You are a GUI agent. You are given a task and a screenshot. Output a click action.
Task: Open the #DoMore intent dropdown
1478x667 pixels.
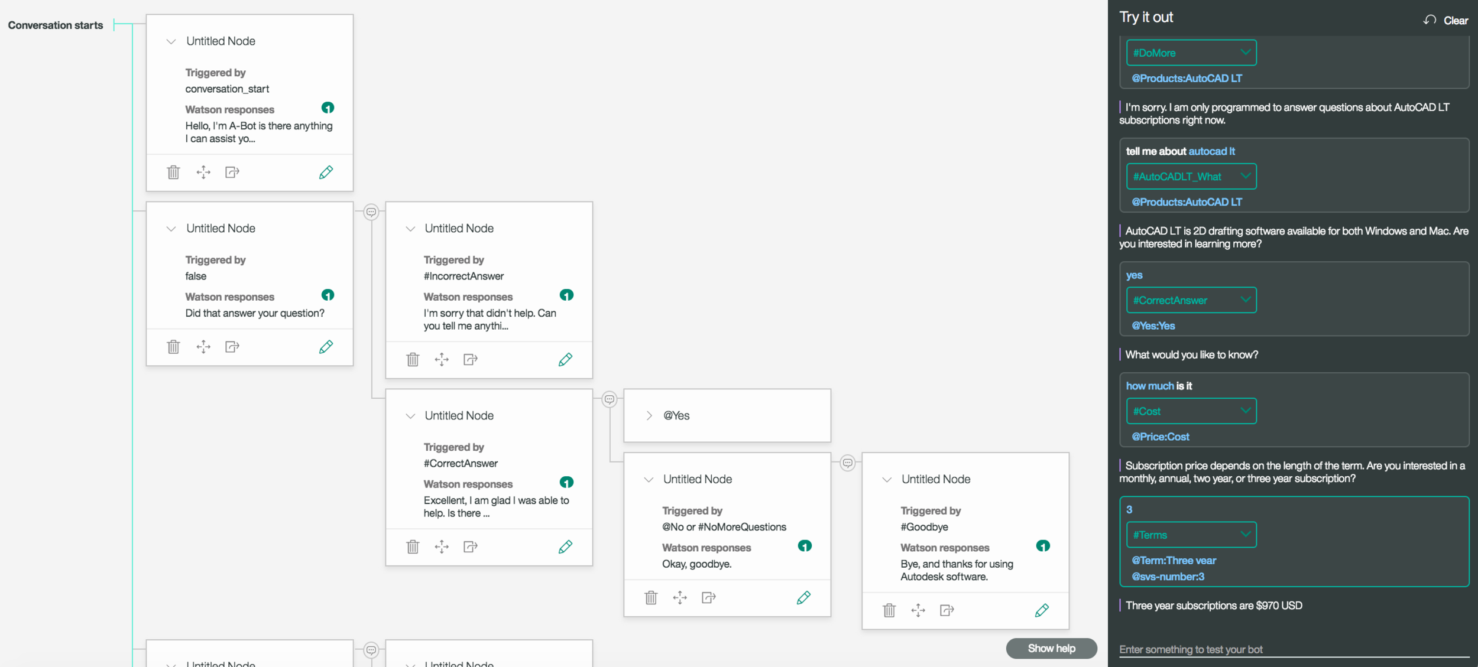click(1191, 53)
